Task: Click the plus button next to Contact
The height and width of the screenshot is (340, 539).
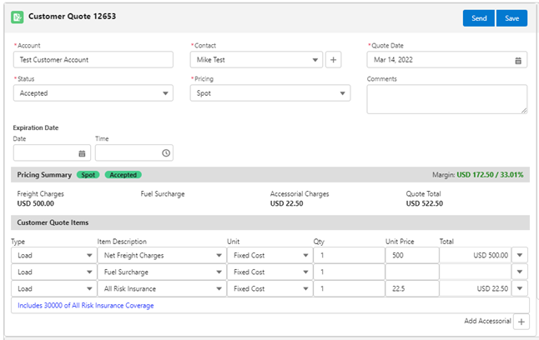Action: pyautogui.click(x=333, y=60)
